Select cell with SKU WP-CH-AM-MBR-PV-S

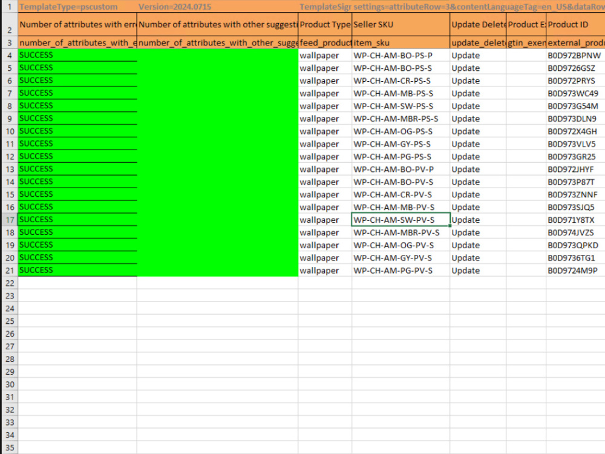click(x=401, y=232)
